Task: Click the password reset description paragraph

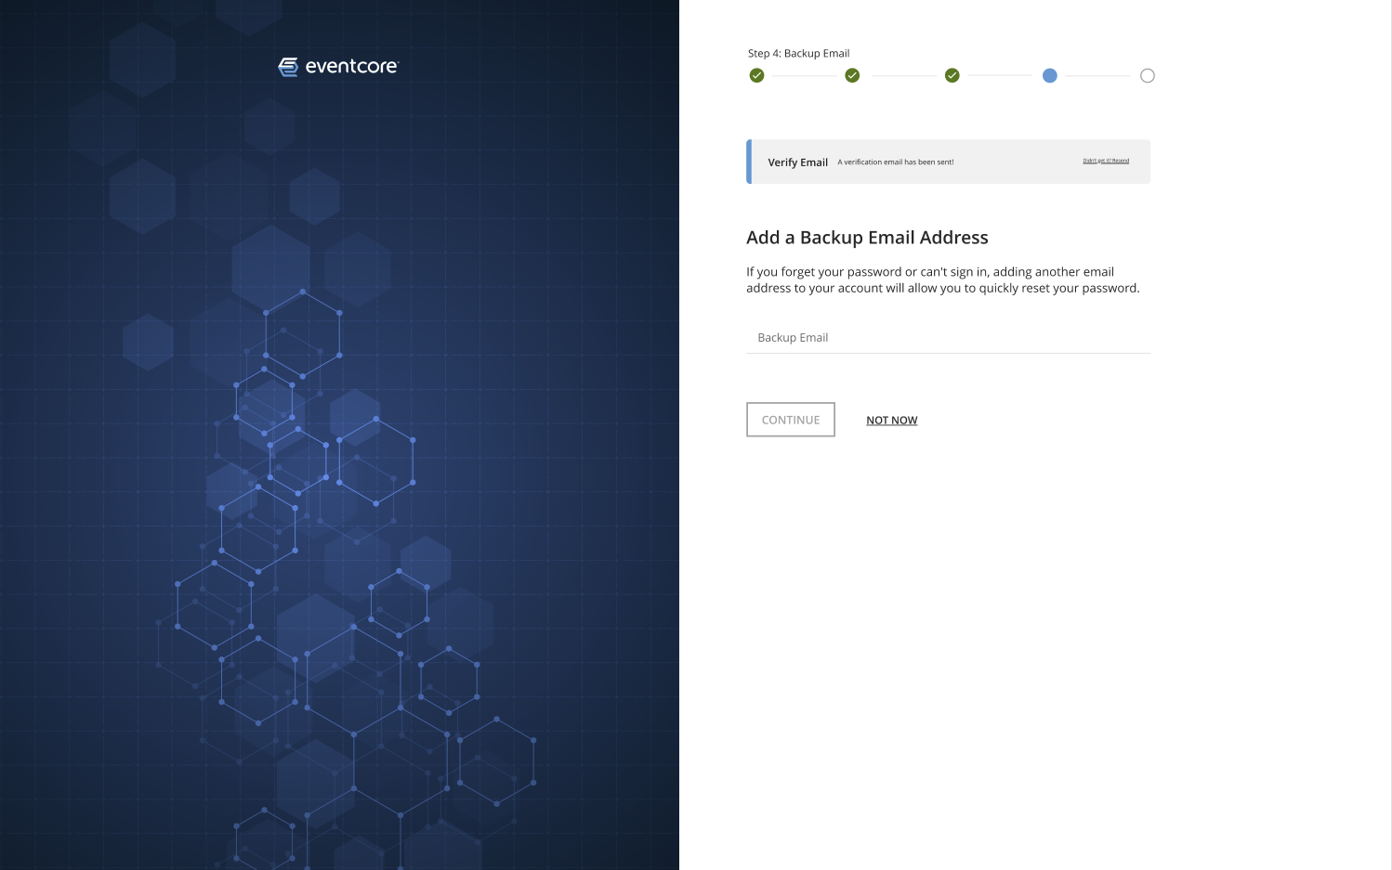Action: pyautogui.click(x=942, y=279)
